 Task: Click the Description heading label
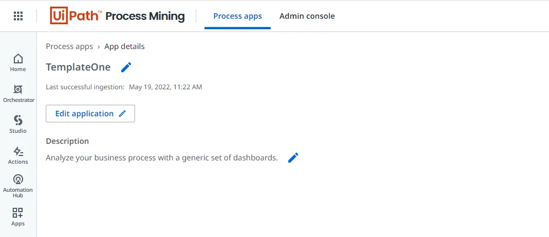tap(67, 141)
